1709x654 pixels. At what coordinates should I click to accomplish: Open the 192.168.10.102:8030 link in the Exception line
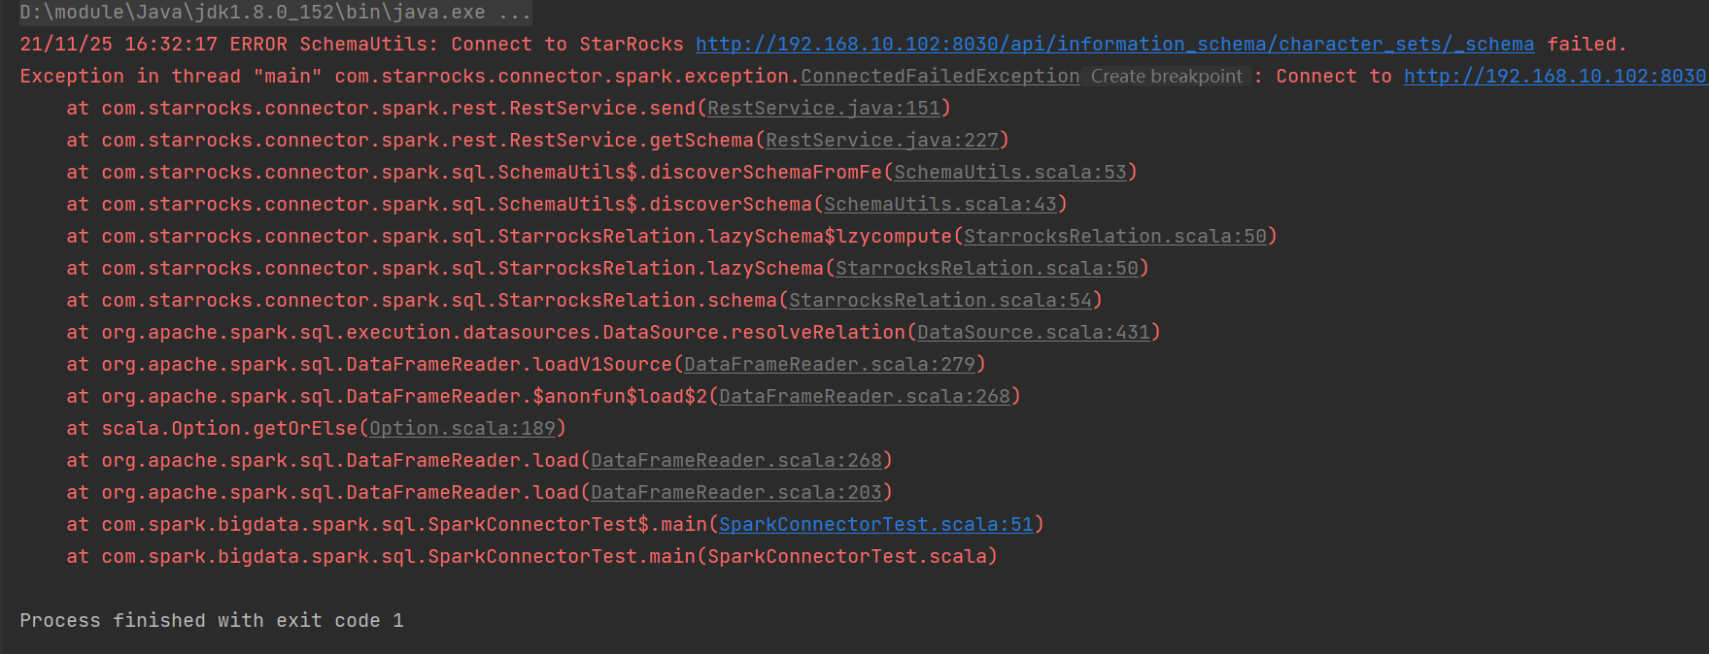click(1555, 76)
